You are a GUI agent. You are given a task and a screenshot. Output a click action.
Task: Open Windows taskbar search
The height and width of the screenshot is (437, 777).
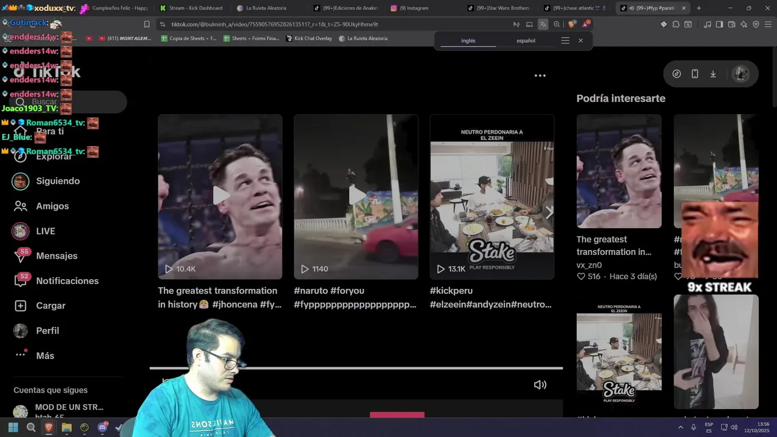31,427
